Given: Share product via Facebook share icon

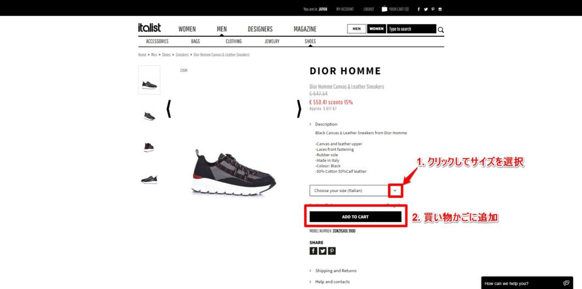Looking at the screenshot, I should coord(314,251).
